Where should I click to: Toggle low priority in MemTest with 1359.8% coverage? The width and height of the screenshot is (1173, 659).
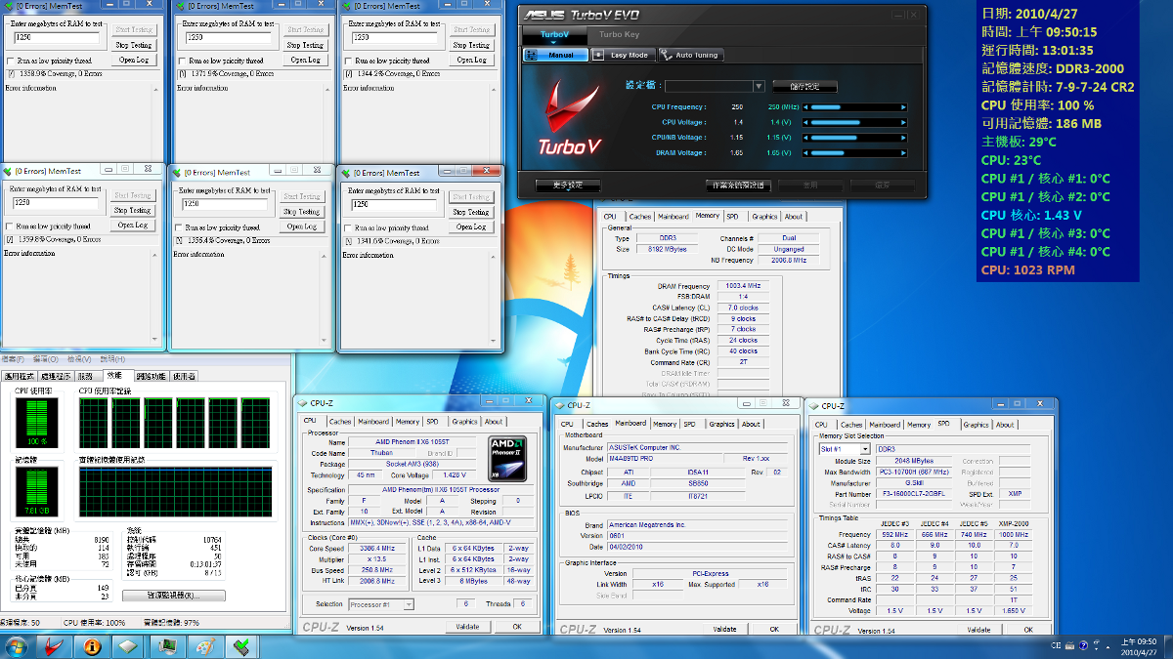click(9, 227)
